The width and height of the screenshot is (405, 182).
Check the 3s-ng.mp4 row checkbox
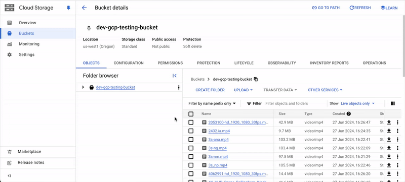coord(191,148)
